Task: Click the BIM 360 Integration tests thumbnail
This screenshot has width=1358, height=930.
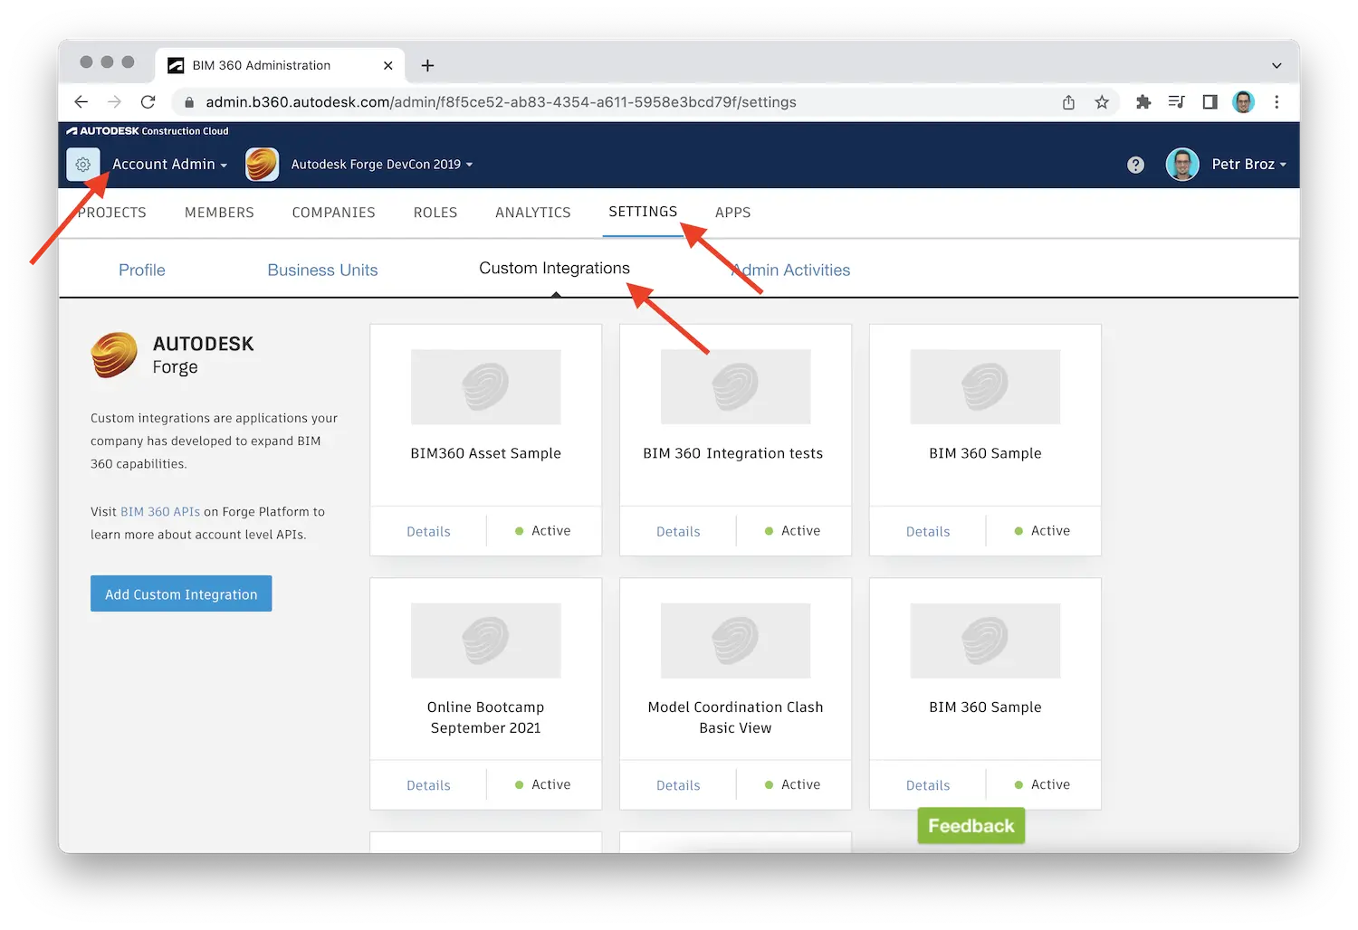Action: point(736,387)
